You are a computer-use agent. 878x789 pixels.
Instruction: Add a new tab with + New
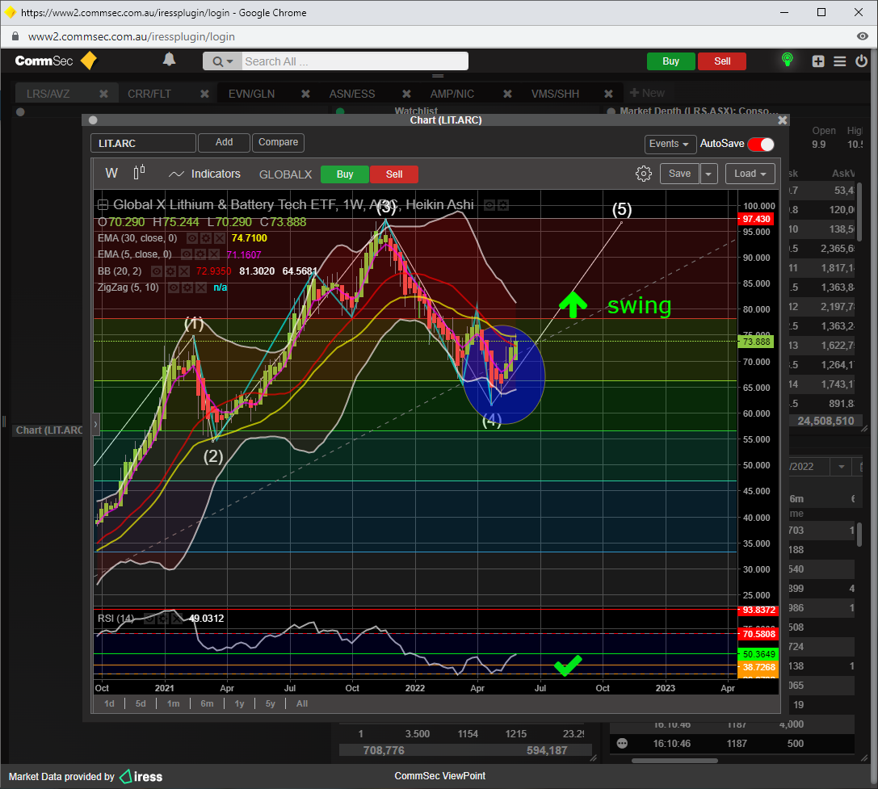647,93
